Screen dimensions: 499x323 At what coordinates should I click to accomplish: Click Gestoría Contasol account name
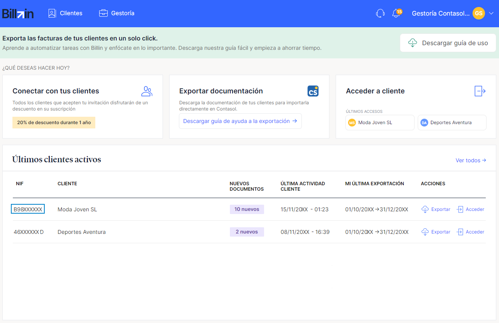point(441,13)
